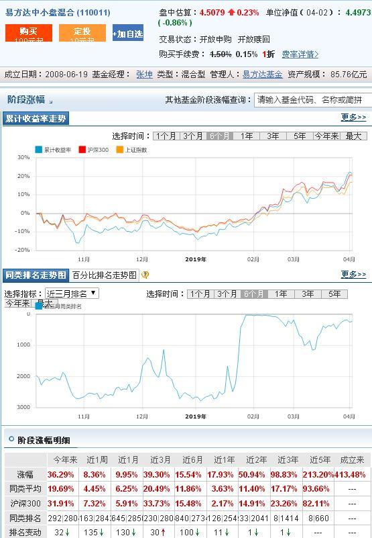The image size is (372, 538).
Task: Click the fund code search input field
Action: coord(313,100)
